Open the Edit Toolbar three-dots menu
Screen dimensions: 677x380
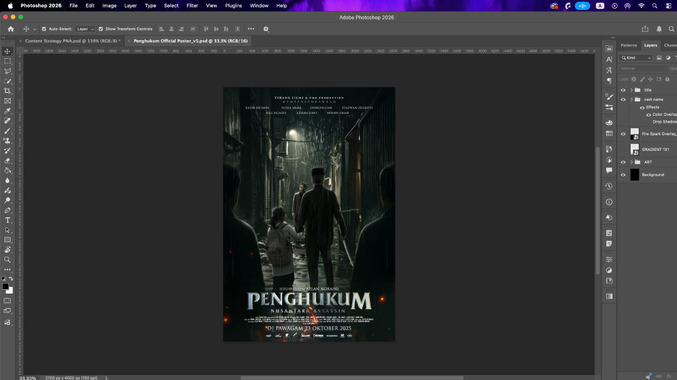tap(8, 270)
